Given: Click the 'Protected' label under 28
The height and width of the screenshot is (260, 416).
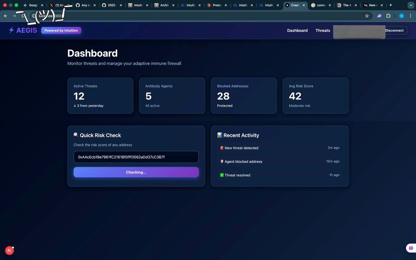Looking at the screenshot, I should coord(225,106).
